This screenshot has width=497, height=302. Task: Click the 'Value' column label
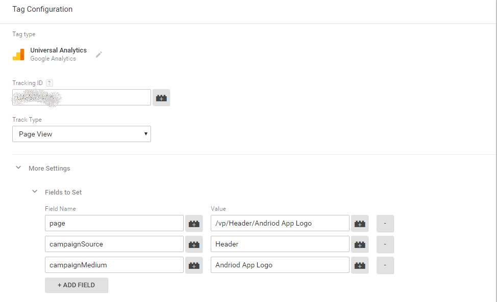coord(218,209)
